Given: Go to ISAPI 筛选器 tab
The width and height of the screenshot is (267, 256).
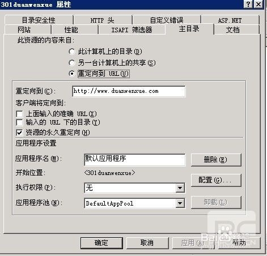Looking at the screenshot, I should coord(132,30).
